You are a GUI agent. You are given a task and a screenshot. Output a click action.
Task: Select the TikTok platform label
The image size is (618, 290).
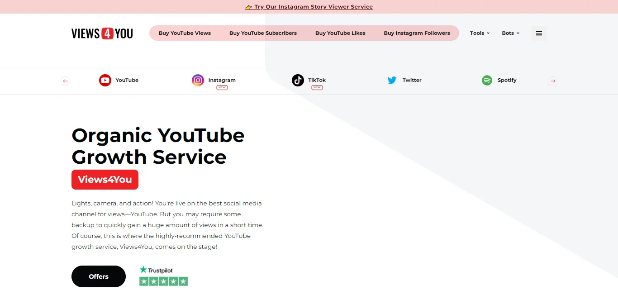pyautogui.click(x=317, y=80)
